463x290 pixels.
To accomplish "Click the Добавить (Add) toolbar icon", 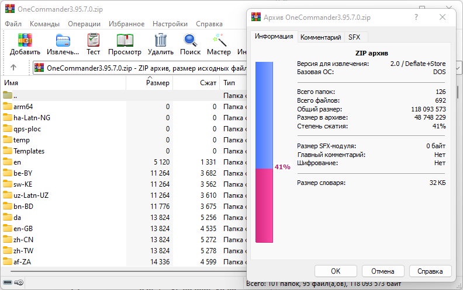I will tap(25, 41).
